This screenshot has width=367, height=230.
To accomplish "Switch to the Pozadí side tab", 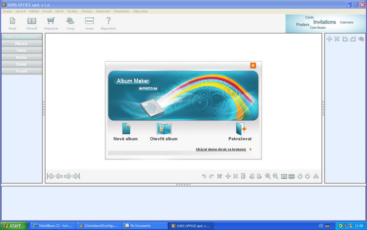I will click(21, 71).
